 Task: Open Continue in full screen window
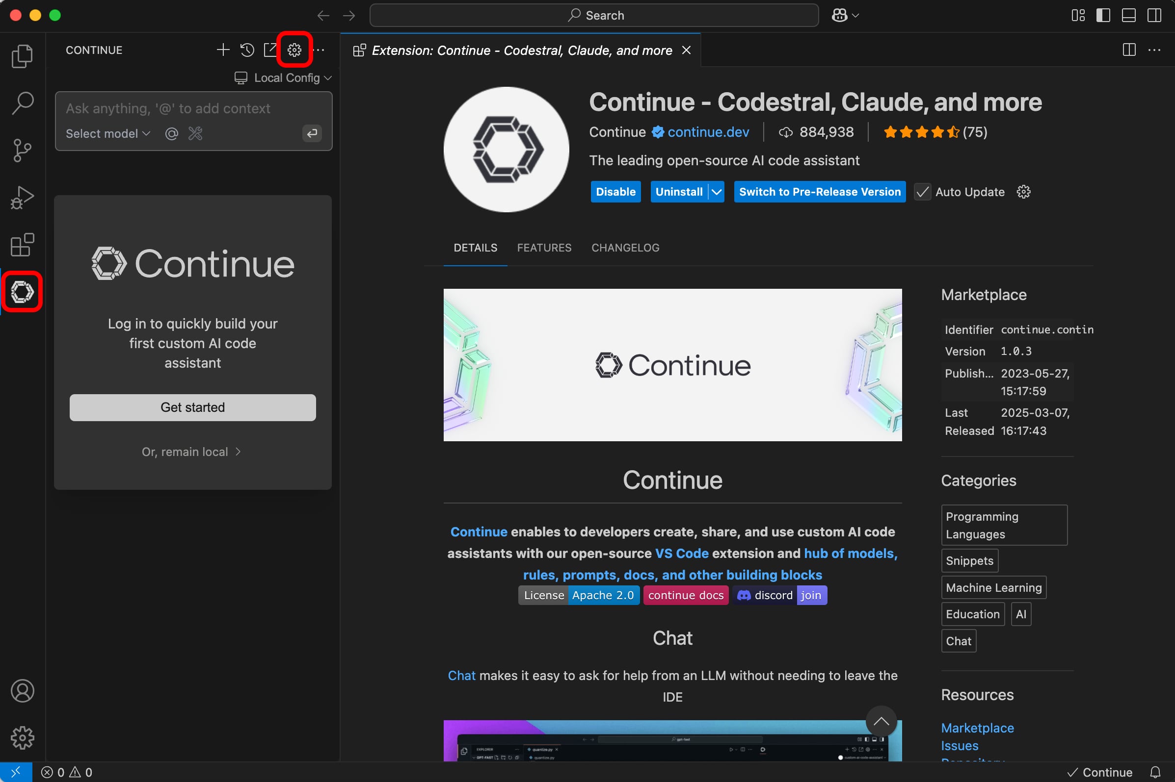tap(270, 50)
